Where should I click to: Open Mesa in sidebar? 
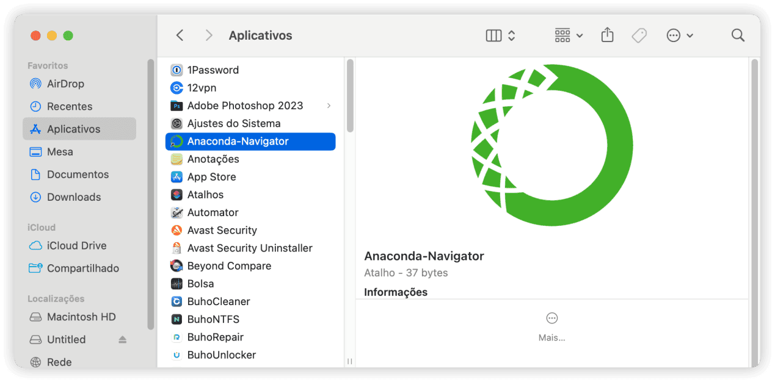coord(79,151)
